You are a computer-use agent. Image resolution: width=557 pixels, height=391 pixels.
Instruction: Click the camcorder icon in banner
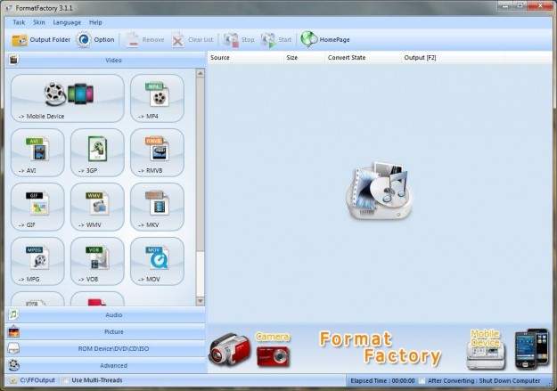[229, 350]
